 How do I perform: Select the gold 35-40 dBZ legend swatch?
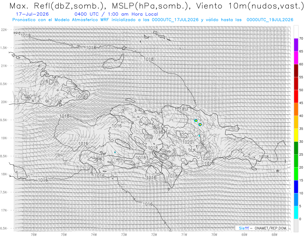click(296, 122)
